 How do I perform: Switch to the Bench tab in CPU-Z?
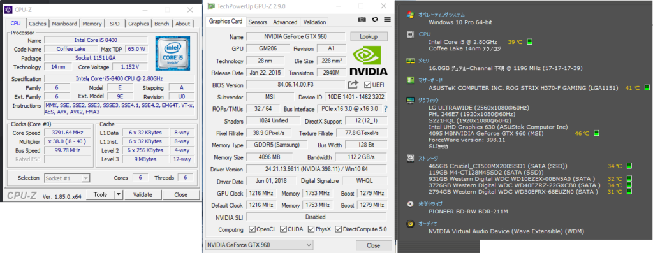tap(161, 24)
